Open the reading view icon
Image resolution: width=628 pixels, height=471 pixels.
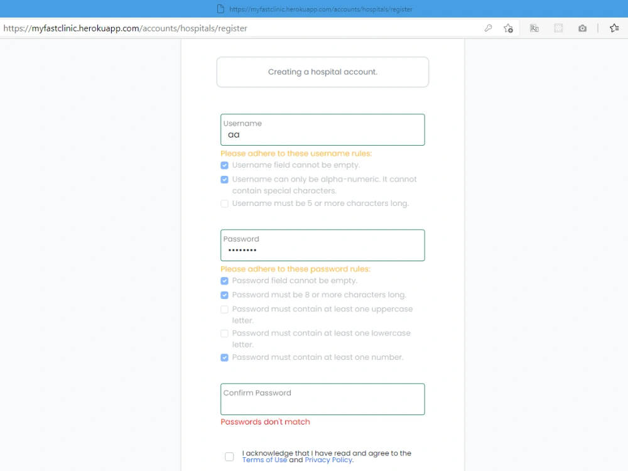pyautogui.click(x=534, y=28)
